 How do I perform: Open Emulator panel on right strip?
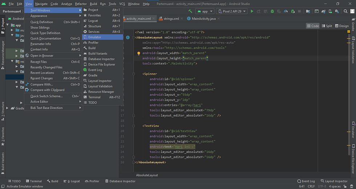[x=353, y=130]
